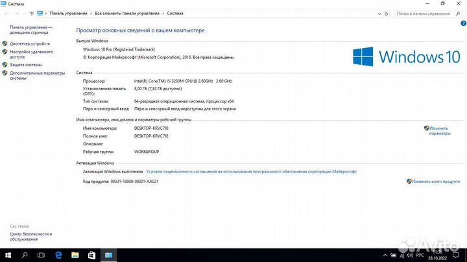Open the Action Center notification icon
The image size is (467, 262).
[x=456, y=255]
